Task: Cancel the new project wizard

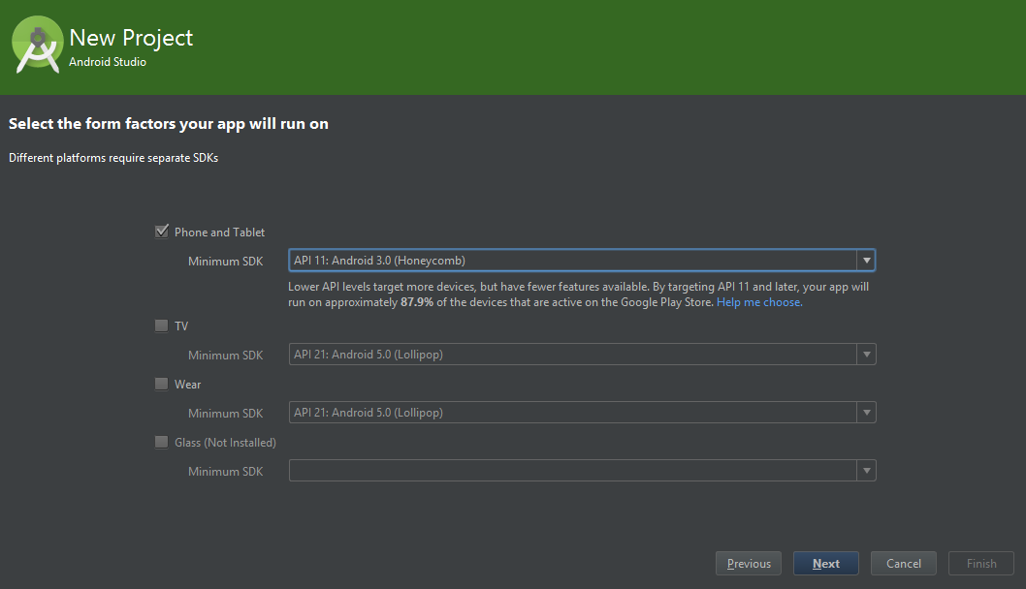Action: [x=903, y=563]
